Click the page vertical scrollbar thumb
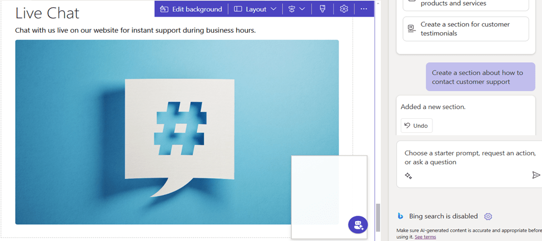 pyautogui.click(x=379, y=217)
